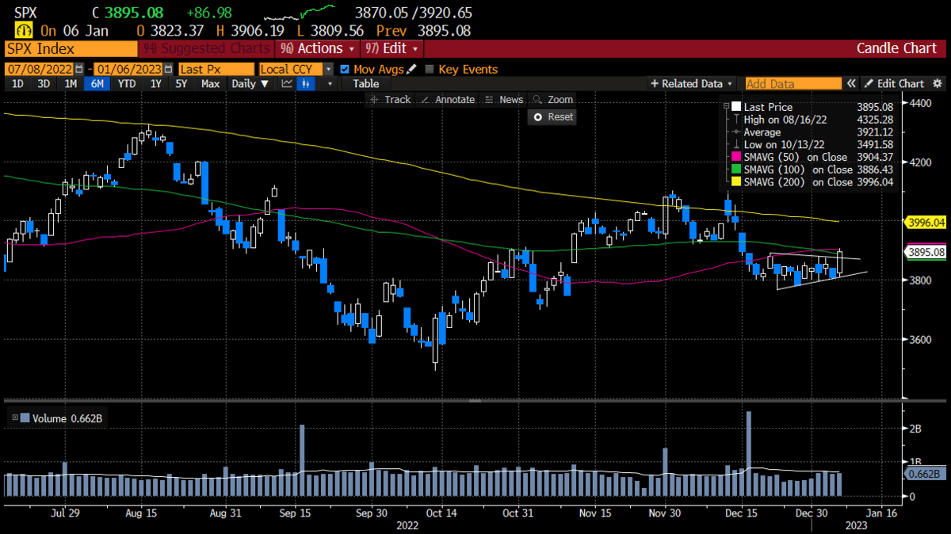
Task: Select the 3D time range
Action: (x=44, y=83)
